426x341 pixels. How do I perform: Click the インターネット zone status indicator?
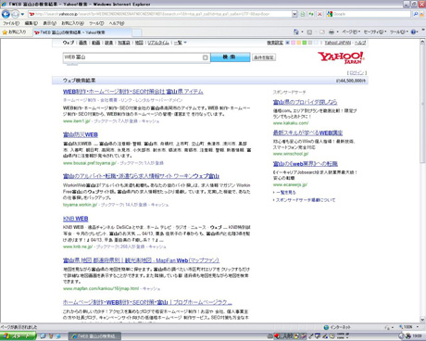[x=337, y=327]
